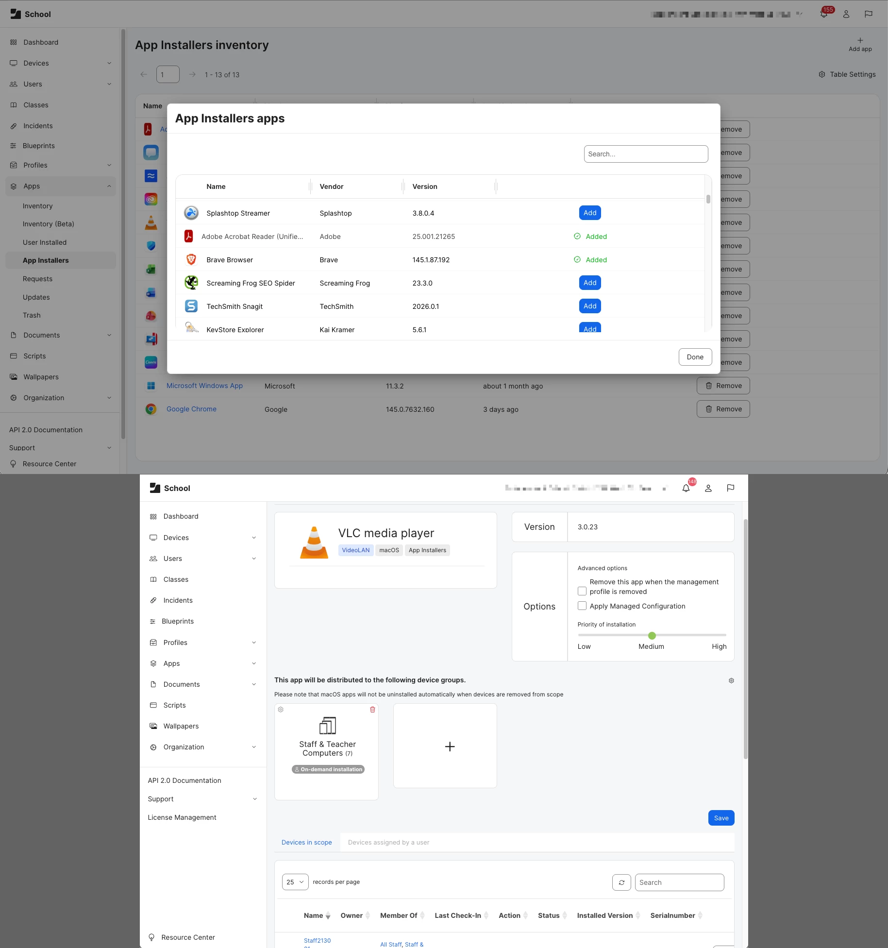Viewport: 888px width, 948px height.
Task: Expand Apps in VLC window sidebar
Action: (254, 663)
